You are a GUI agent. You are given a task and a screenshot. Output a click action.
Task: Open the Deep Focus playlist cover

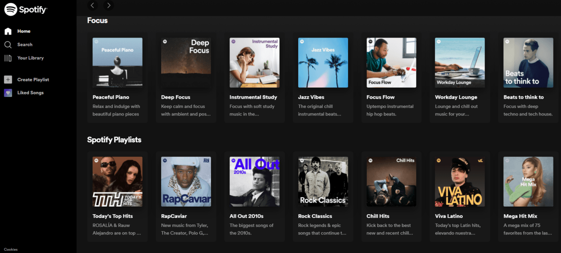point(186,63)
